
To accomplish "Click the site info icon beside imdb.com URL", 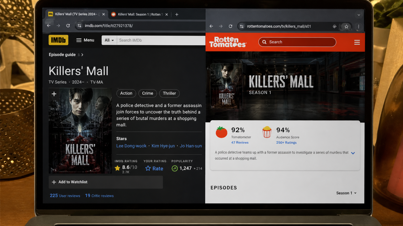I will point(79,26).
